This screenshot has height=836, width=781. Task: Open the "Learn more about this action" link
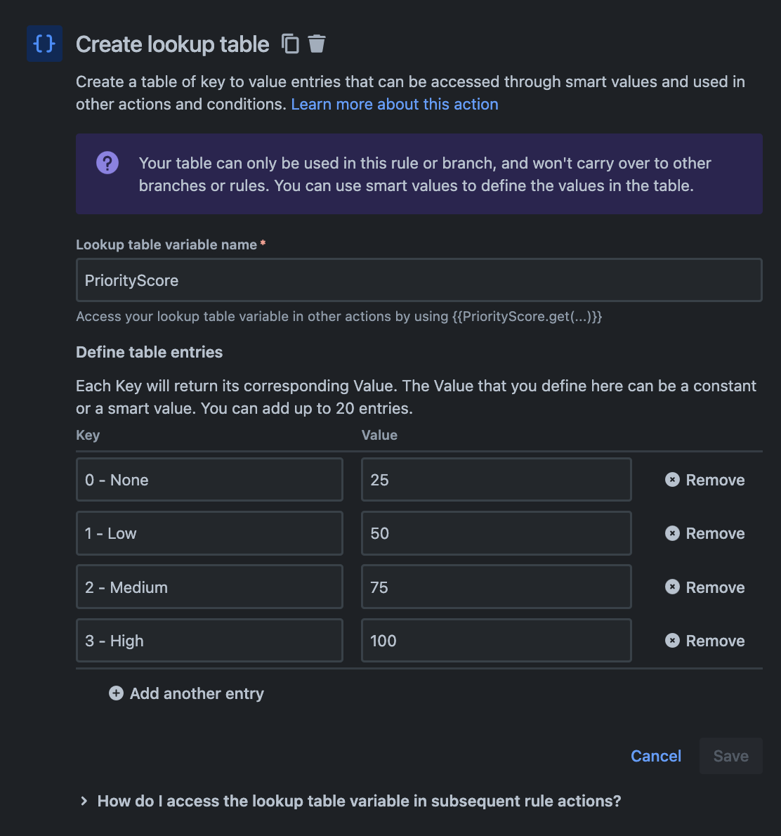[395, 104]
